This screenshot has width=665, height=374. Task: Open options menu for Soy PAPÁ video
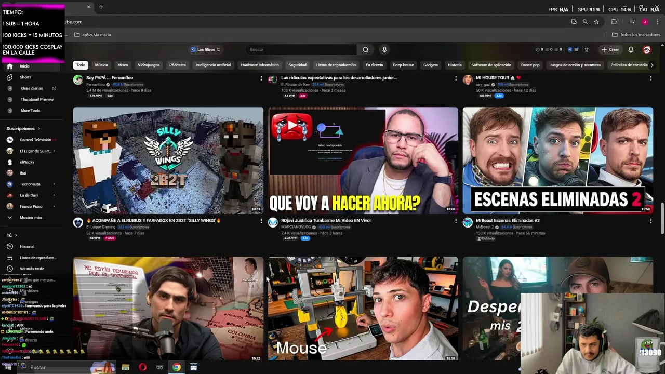[261, 78]
